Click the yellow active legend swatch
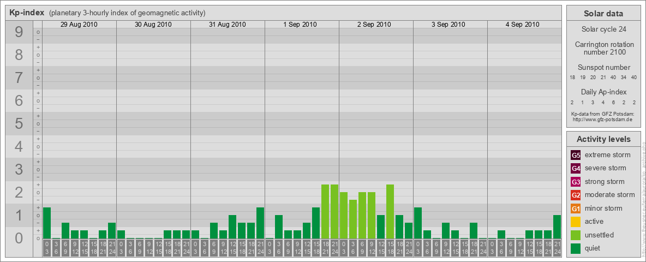The height and width of the screenshot is (262, 646). (576, 222)
